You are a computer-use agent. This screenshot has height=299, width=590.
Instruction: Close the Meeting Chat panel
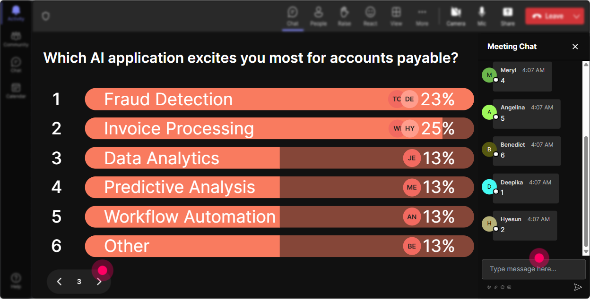575,46
